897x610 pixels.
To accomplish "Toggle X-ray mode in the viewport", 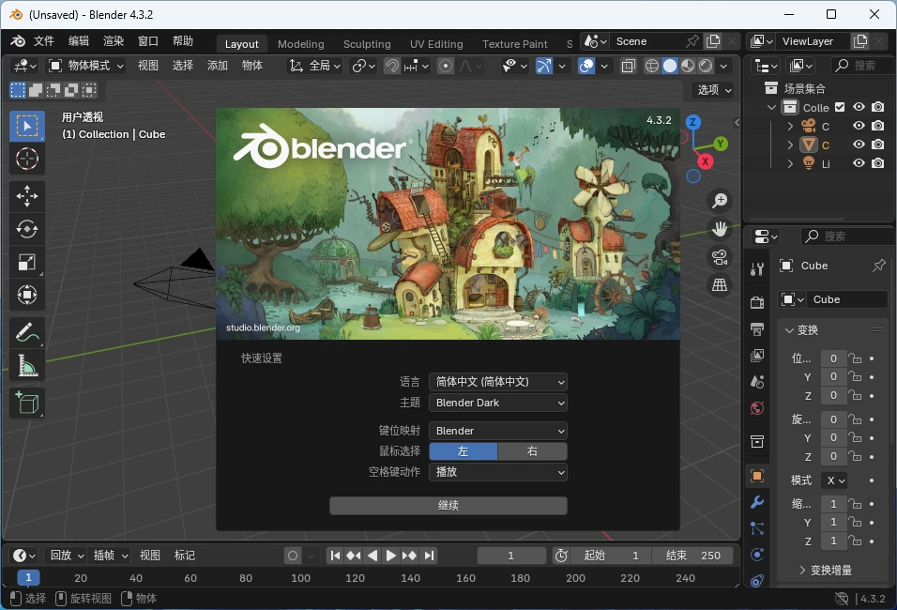I will point(628,66).
